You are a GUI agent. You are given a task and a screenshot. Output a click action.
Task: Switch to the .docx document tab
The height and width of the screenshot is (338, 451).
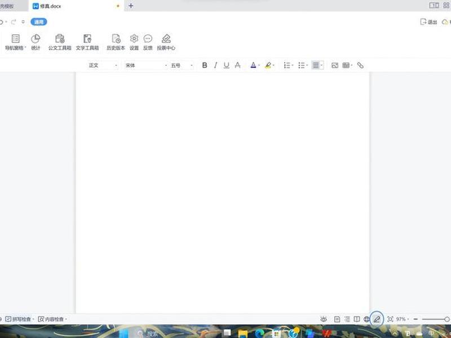76,6
